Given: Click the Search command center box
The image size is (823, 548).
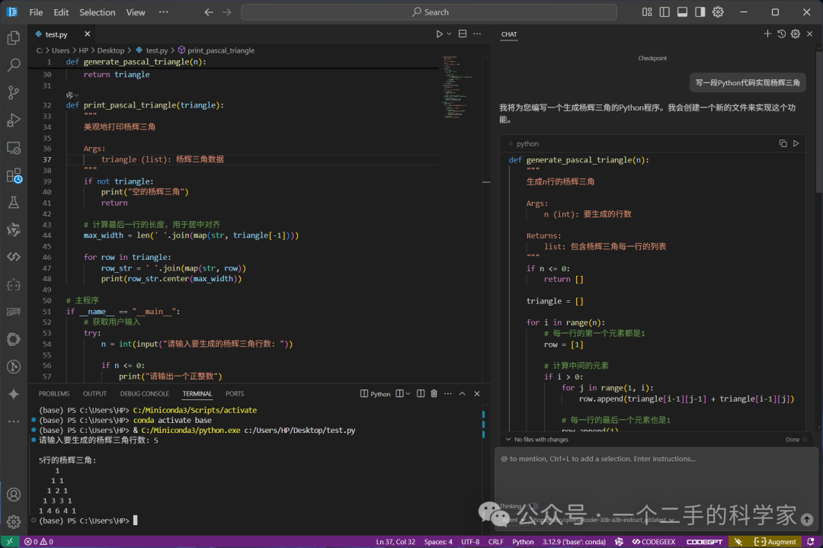Looking at the screenshot, I should pos(429,12).
